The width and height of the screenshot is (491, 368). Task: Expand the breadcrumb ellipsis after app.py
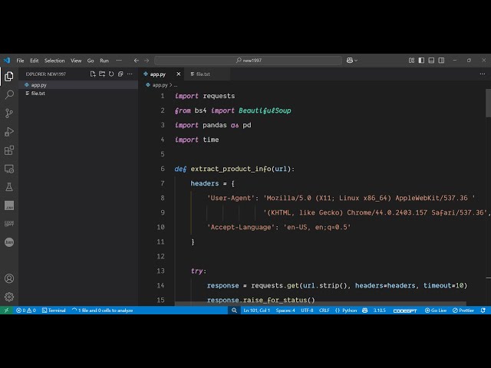[x=176, y=85]
